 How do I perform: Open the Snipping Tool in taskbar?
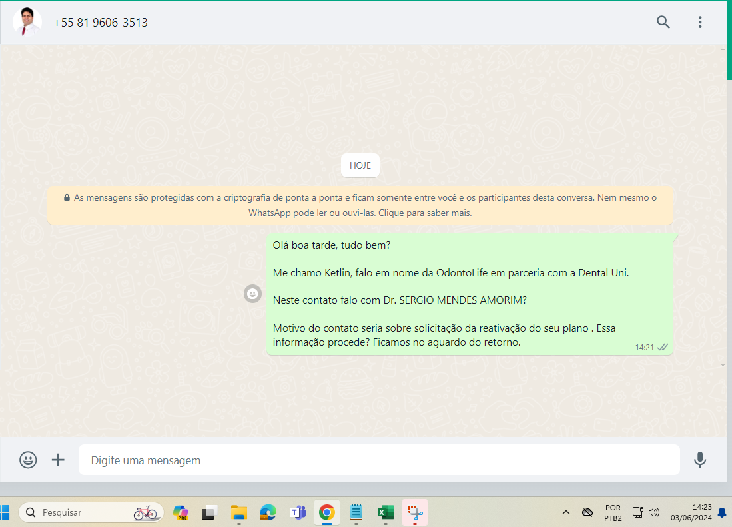[415, 512]
